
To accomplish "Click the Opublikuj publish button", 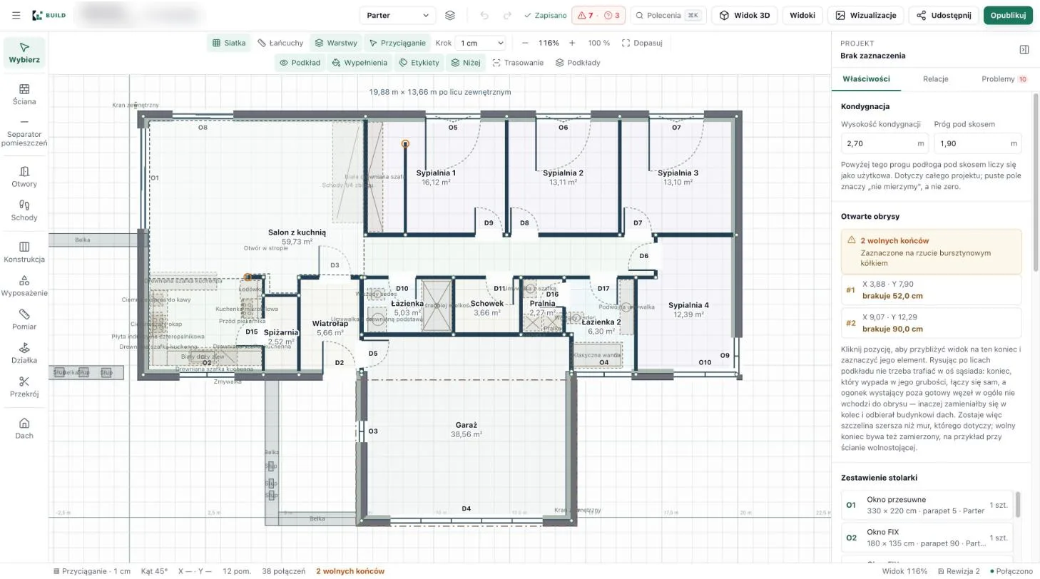I will click(1008, 15).
